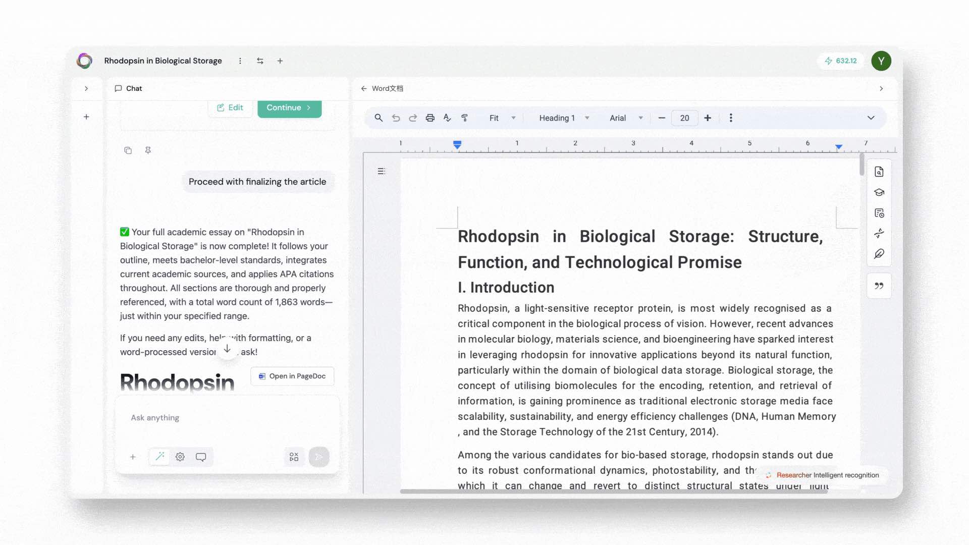Viewport: 969px width, 545px height.
Task: Open search in the document toolbar
Action: pyautogui.click(x=379, y=118)
